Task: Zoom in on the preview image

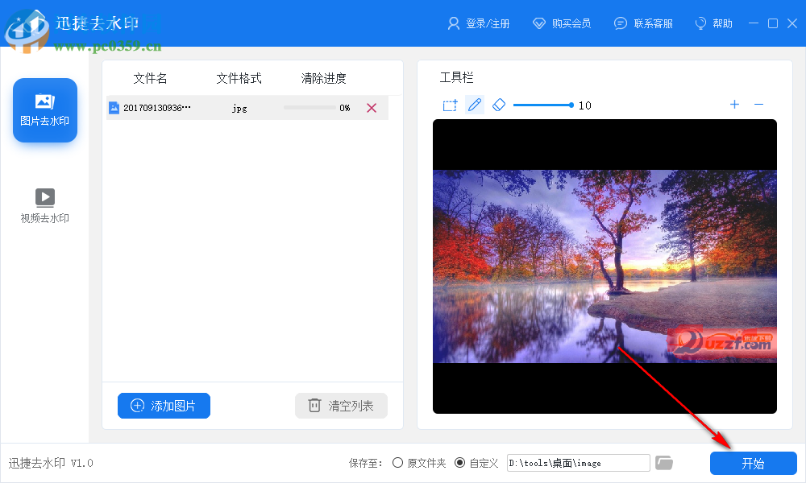Action: pos(734,105)
